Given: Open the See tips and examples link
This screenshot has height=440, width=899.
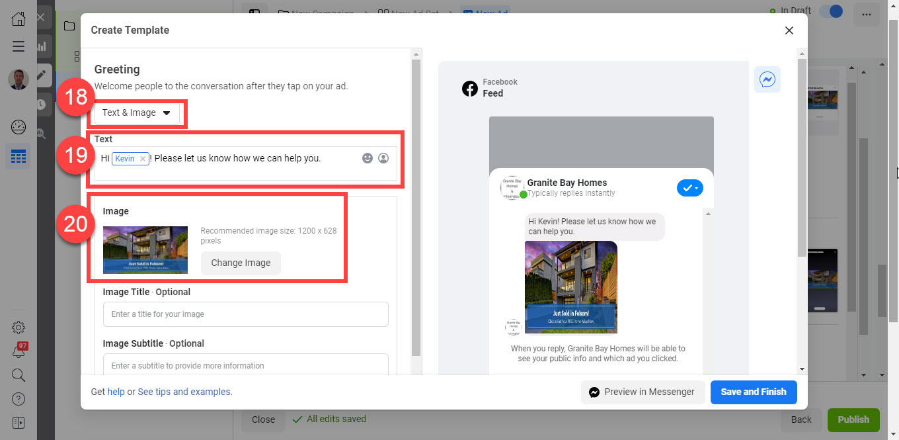Looking at the screenshot, I should click(184, 391).
